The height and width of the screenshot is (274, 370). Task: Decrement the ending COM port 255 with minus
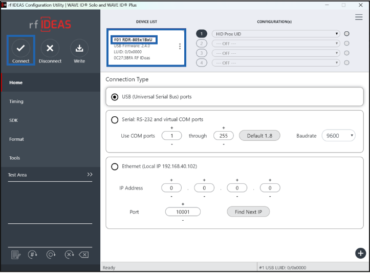click(224, 144)
